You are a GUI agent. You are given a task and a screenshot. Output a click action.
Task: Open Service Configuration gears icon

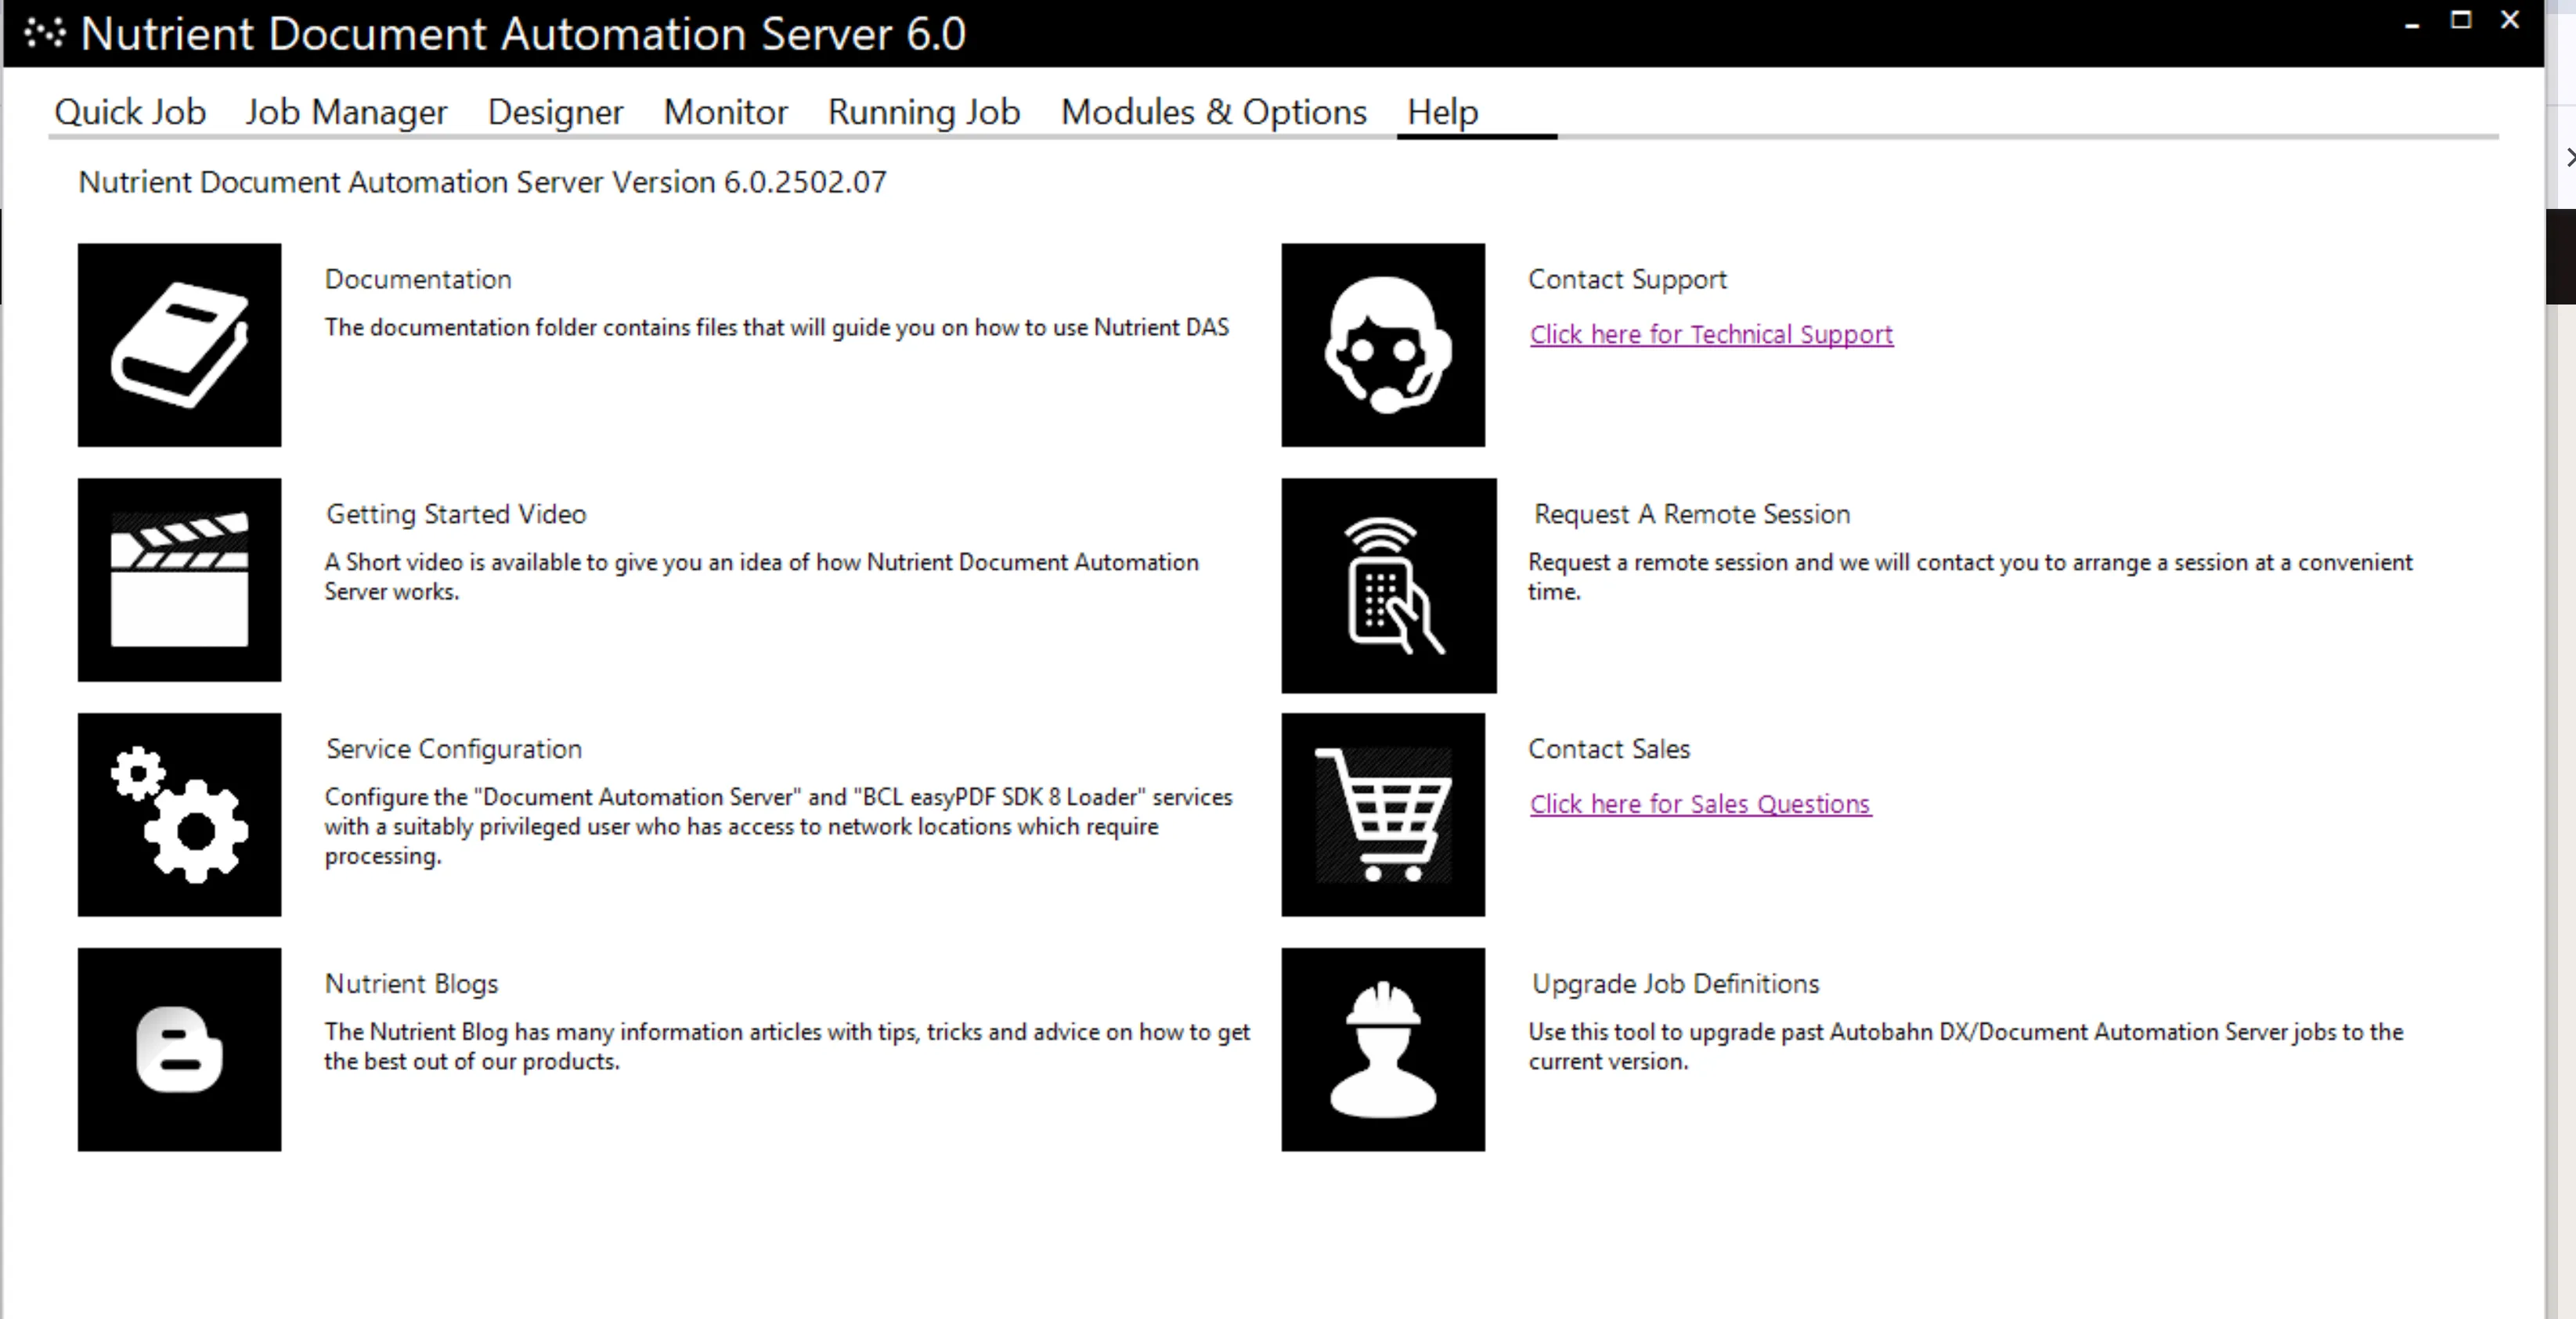(x=179, y=814)
